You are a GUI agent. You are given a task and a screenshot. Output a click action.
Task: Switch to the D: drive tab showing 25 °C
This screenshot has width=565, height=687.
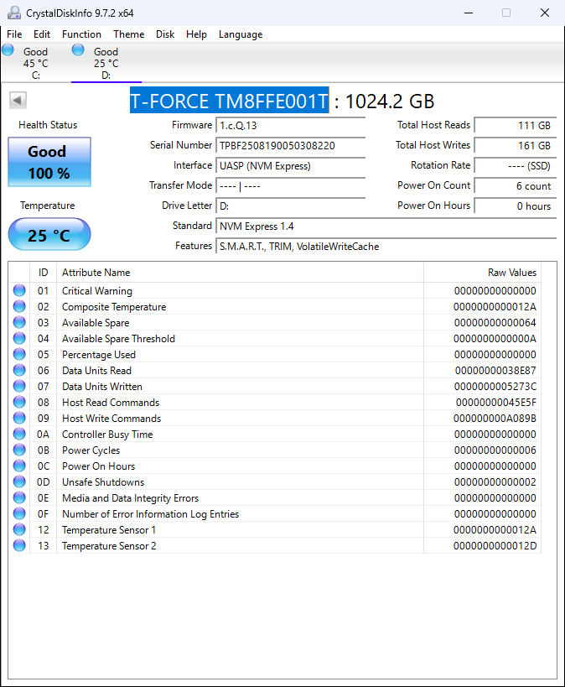[106, 63]
